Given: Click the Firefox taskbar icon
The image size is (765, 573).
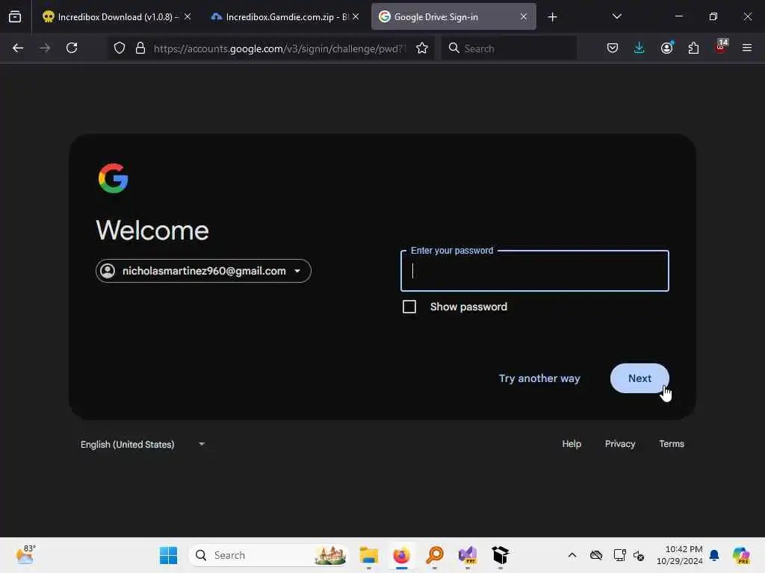Looking at the screenshot, I should tap(401, 555).
